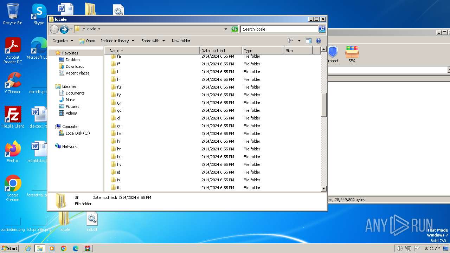
Task: Select Favorites in the navigation pane
Action: pyautogui.click(x=70, y=53)
